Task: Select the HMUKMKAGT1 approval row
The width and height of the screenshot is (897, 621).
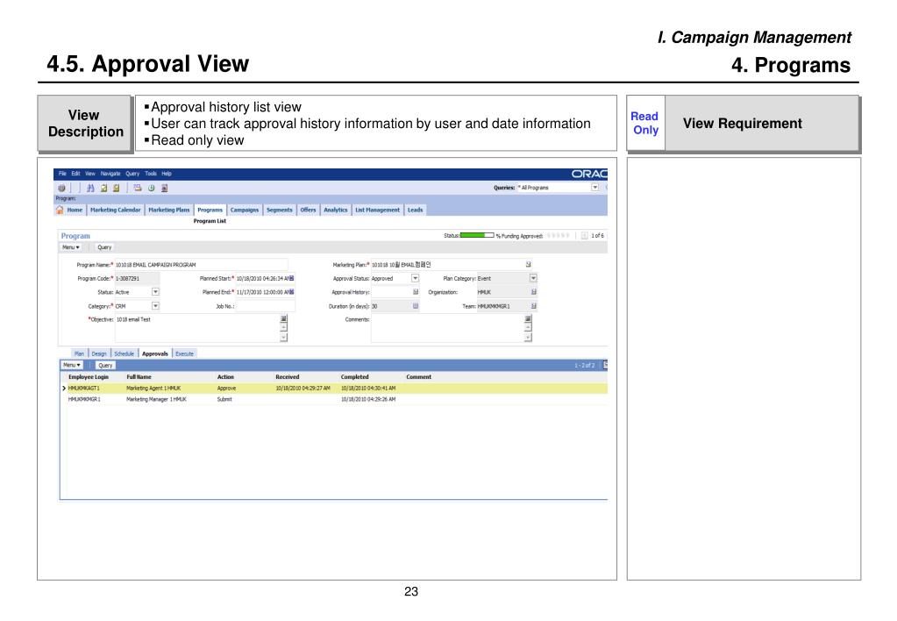Action: [x=333, y=389]
